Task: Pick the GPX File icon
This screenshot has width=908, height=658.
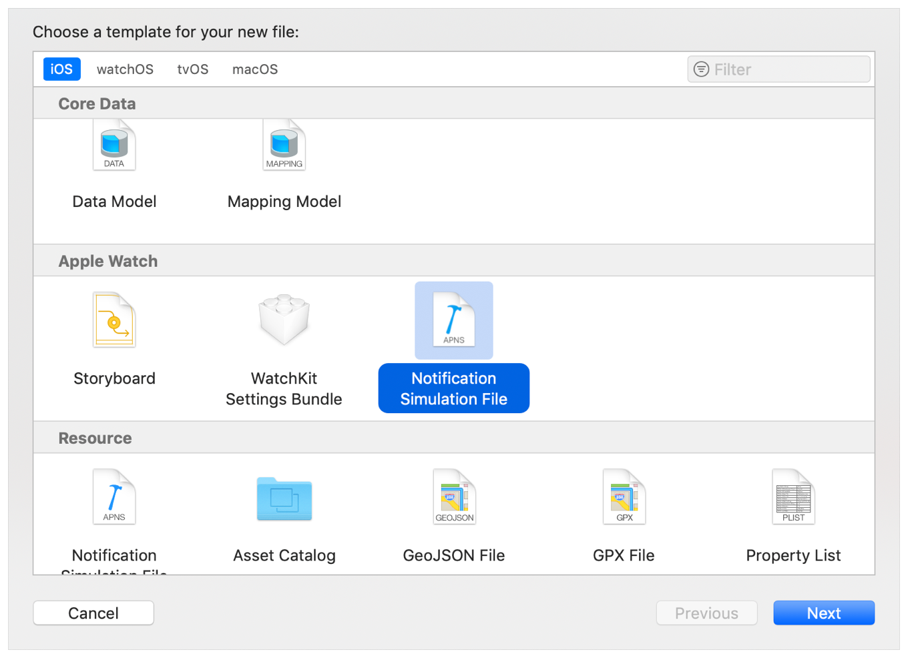Action: [x=624, y=497]
